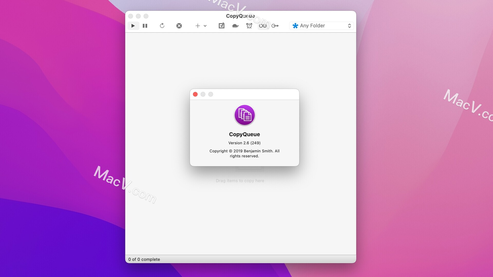This screenshot has height=277, width=493.
Task: Click the Drag items to copy here hint
Action: pos(240,181)
